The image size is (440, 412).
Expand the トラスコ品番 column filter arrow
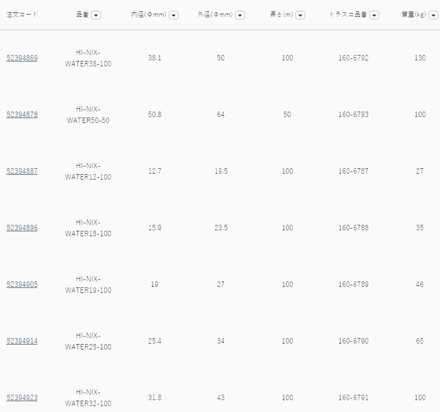374,15
